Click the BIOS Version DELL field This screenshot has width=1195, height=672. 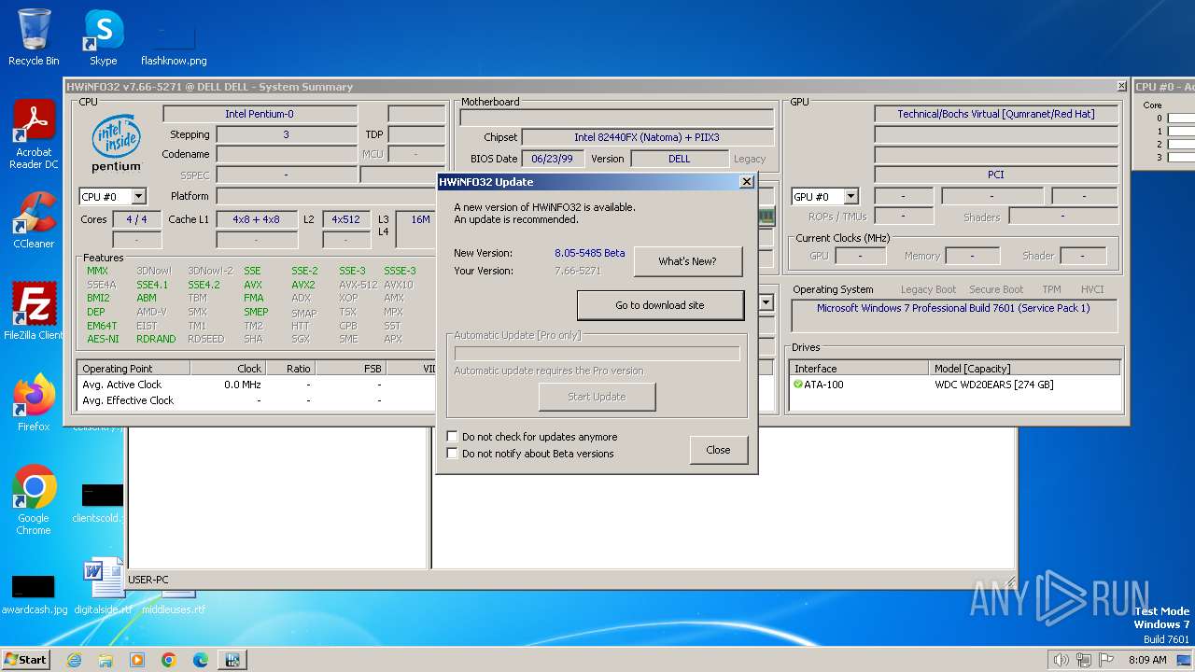pyautogui.click(x=680, y=159)
